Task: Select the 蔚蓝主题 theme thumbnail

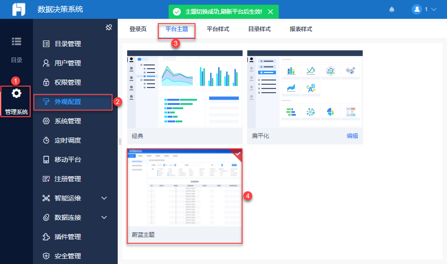Action: coord(185,187)
